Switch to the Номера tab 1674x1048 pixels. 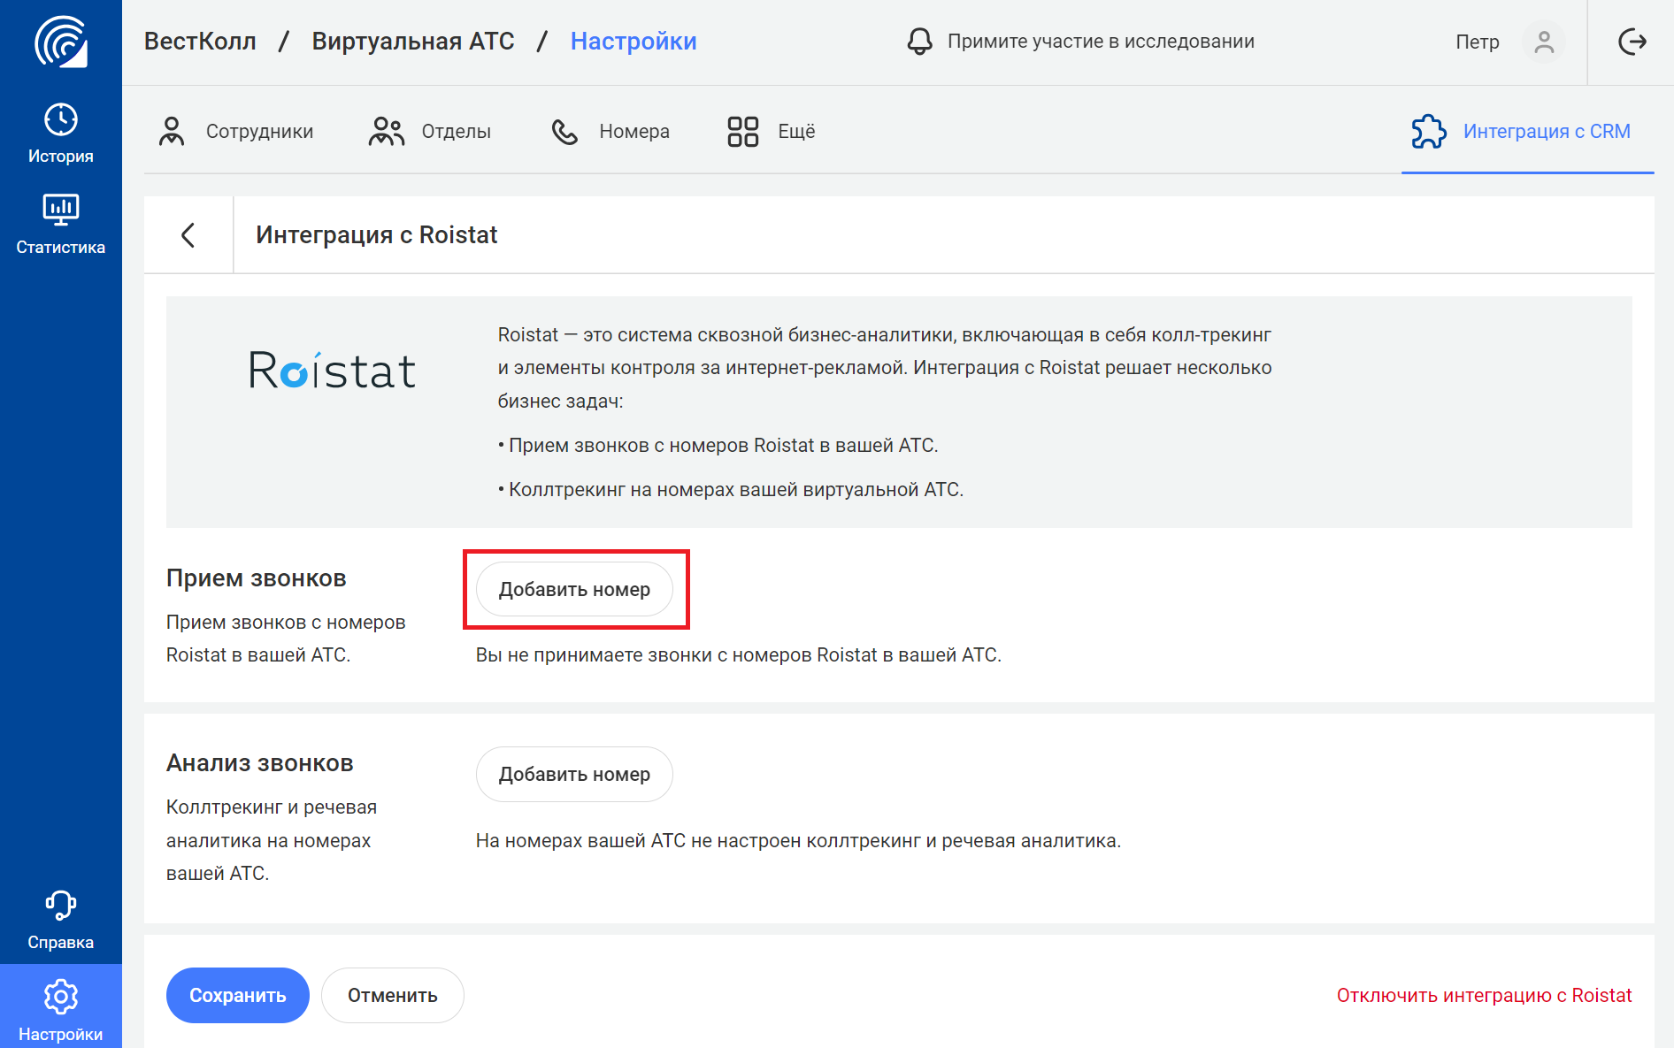pyautogui.click(x=610, y=131)
